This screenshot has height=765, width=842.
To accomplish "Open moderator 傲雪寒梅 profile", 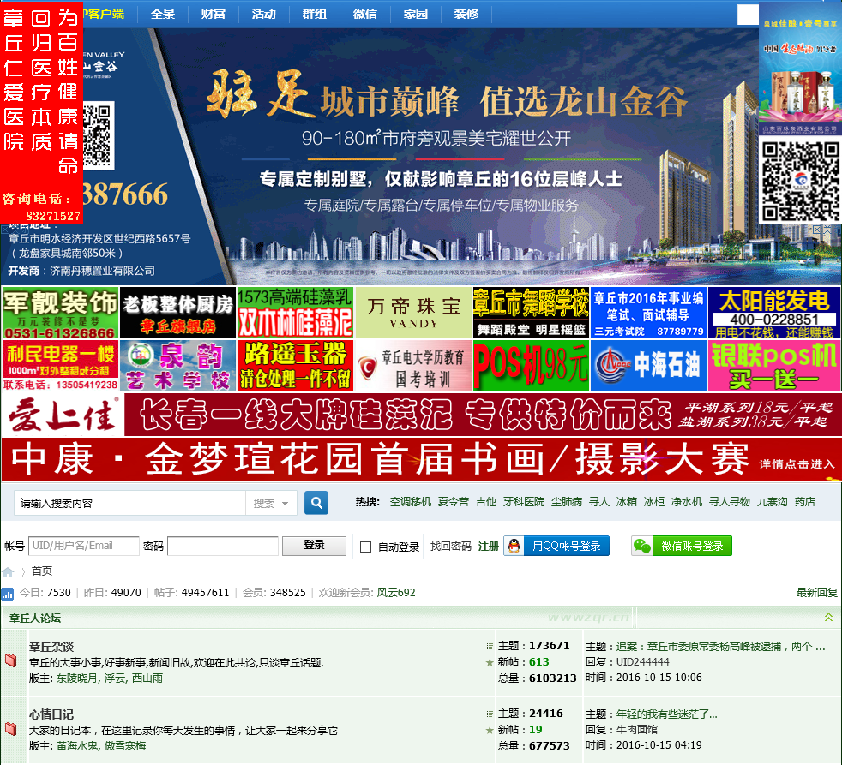I will point(125,745).
